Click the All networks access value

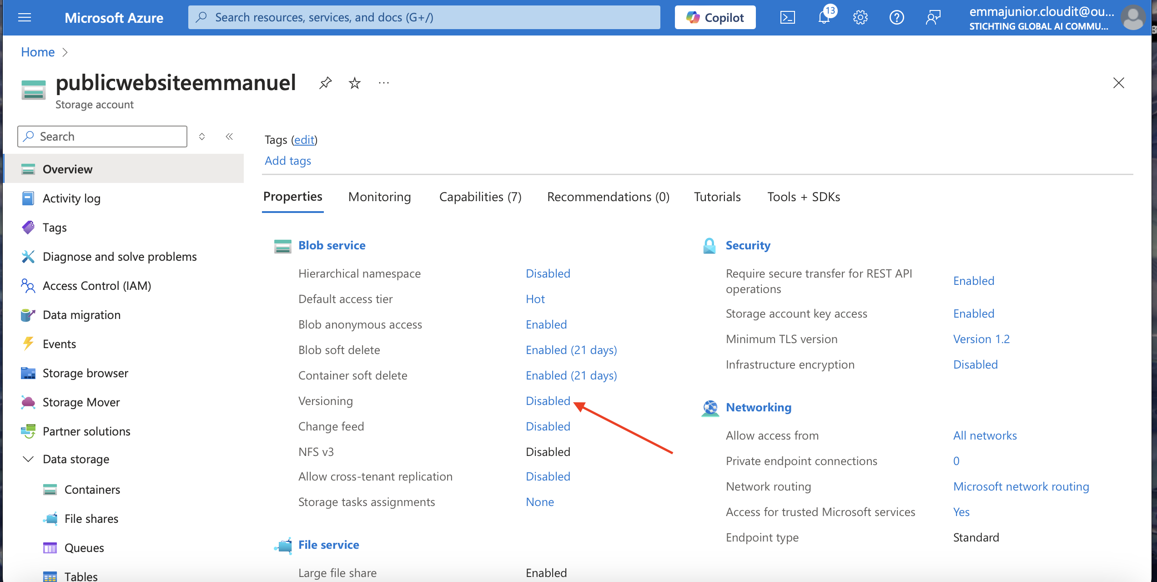[x=985, y=435]
